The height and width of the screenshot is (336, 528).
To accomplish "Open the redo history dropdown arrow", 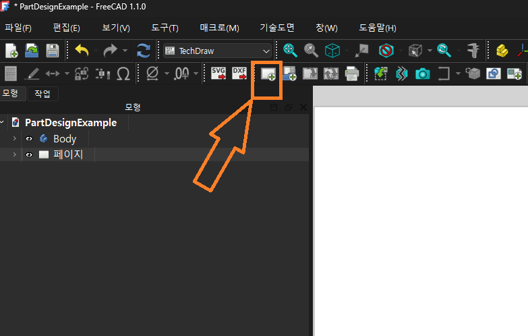I will [x=125, y=51].
